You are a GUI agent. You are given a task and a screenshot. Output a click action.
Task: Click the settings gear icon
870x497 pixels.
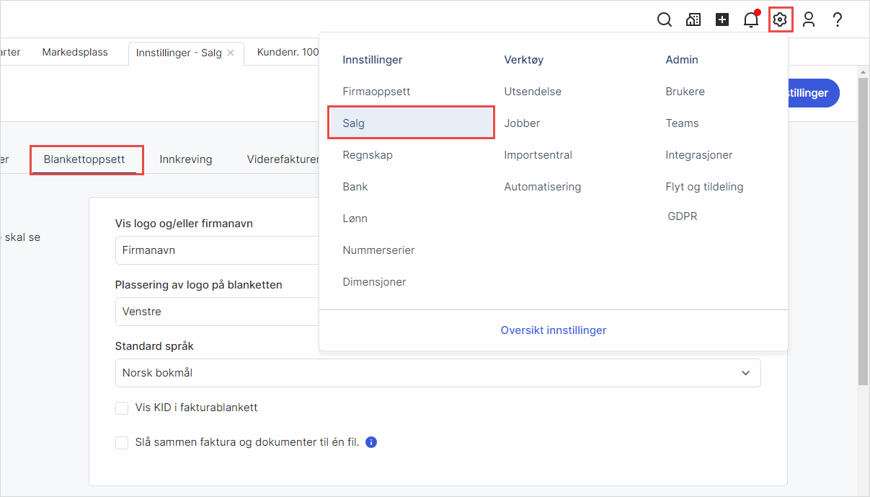coord(780,20)
